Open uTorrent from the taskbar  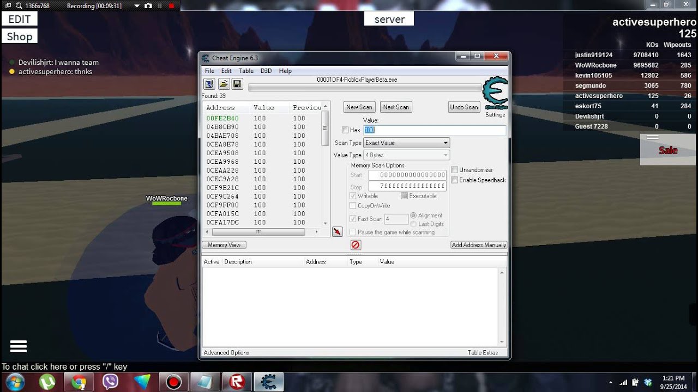tap(47, 382)
